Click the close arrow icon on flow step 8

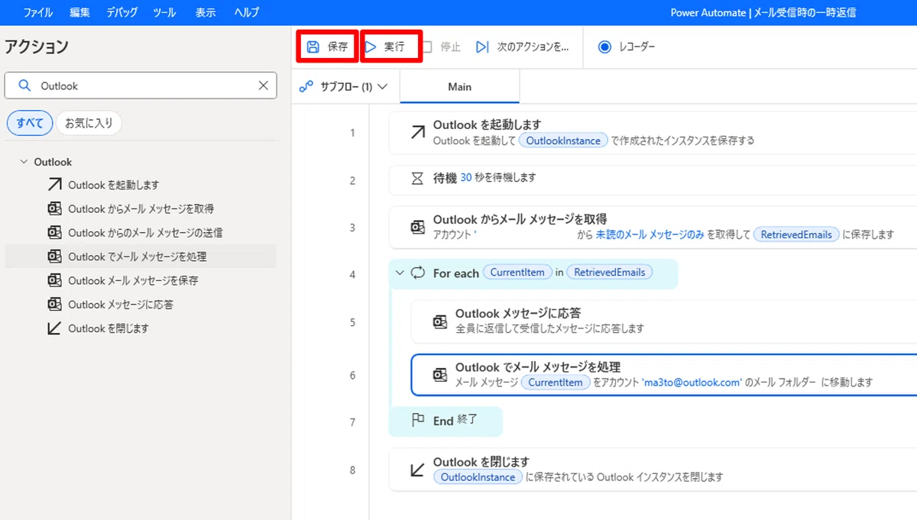coord(417,470)
